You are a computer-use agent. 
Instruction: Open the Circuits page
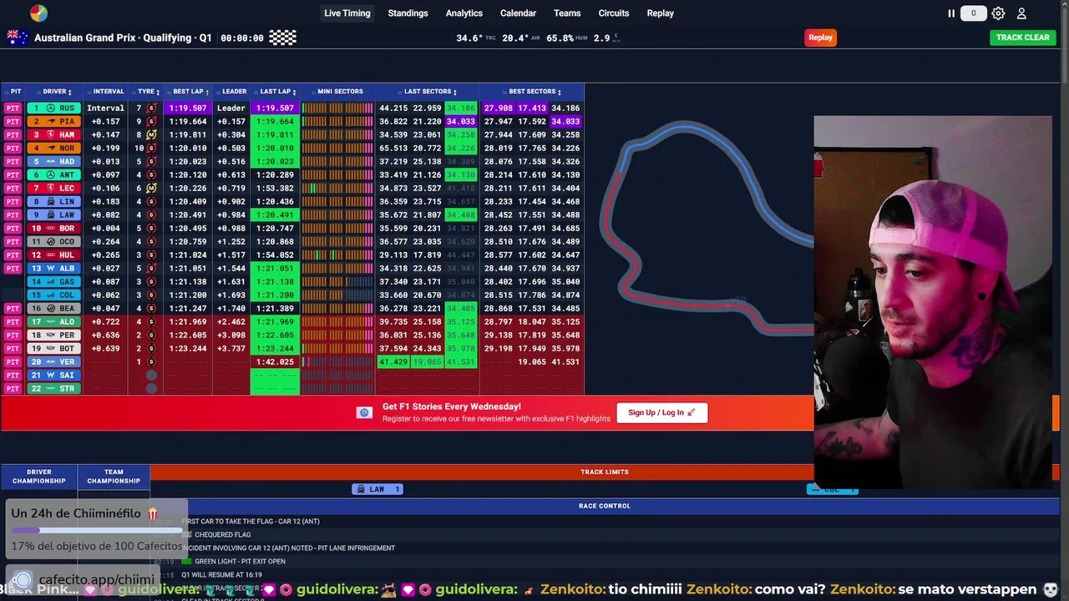(614, 13)
